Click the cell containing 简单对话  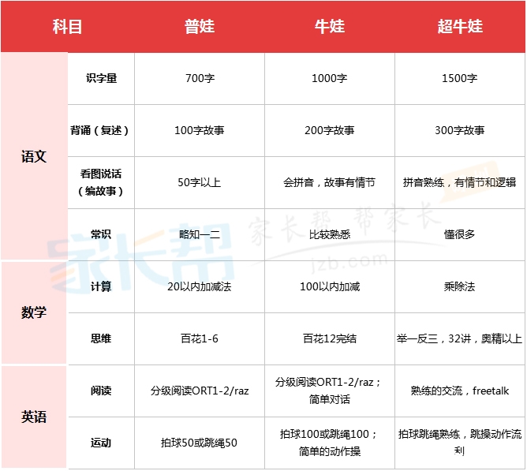tap(330, 391)
